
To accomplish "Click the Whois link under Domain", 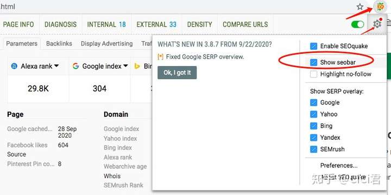I will (x=112, y=176).
